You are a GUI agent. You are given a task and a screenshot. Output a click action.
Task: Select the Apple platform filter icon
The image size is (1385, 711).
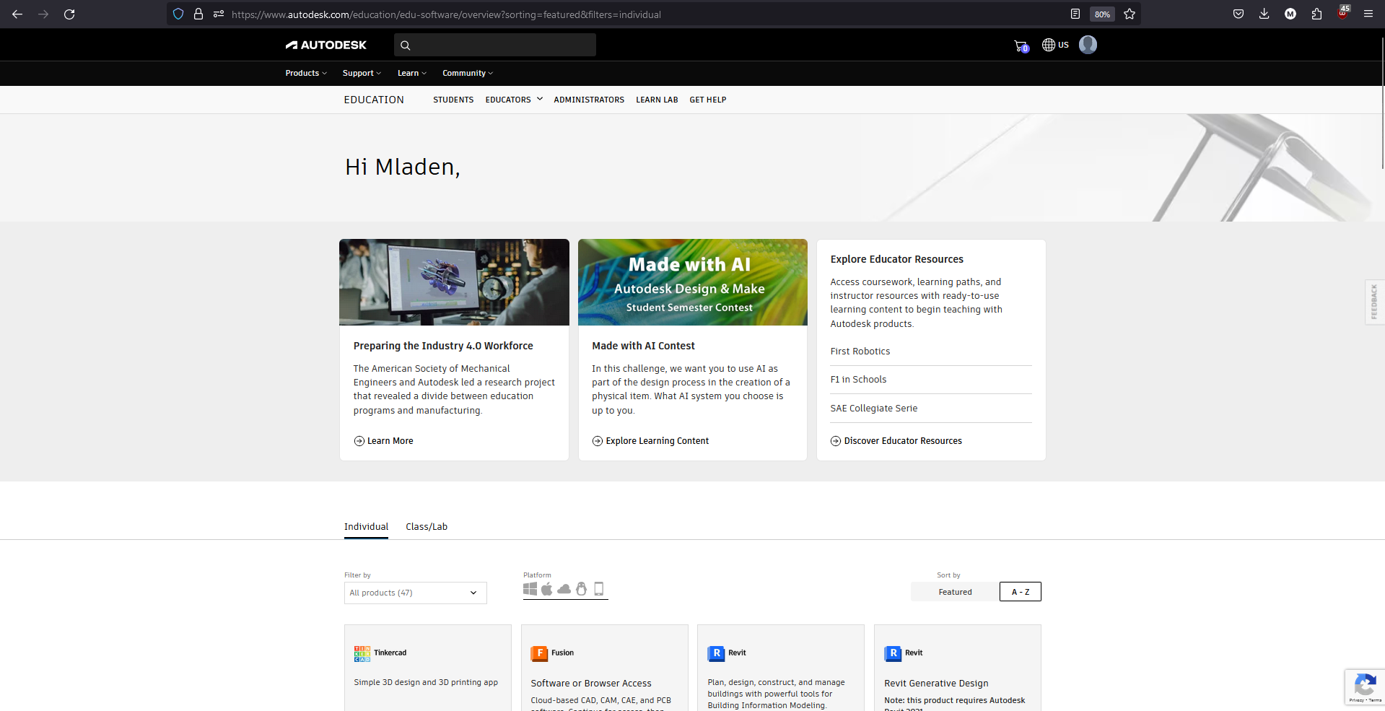[x=546, y=588]
